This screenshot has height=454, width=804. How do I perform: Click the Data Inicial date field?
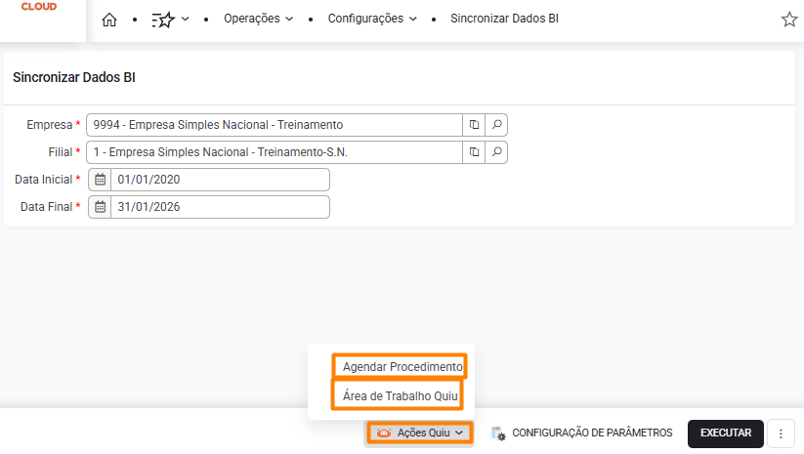tap(220, 180)
